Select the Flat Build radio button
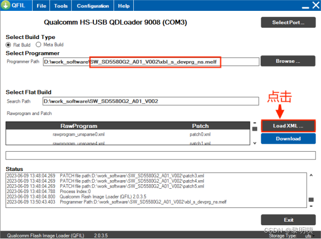 coord(8,45)
